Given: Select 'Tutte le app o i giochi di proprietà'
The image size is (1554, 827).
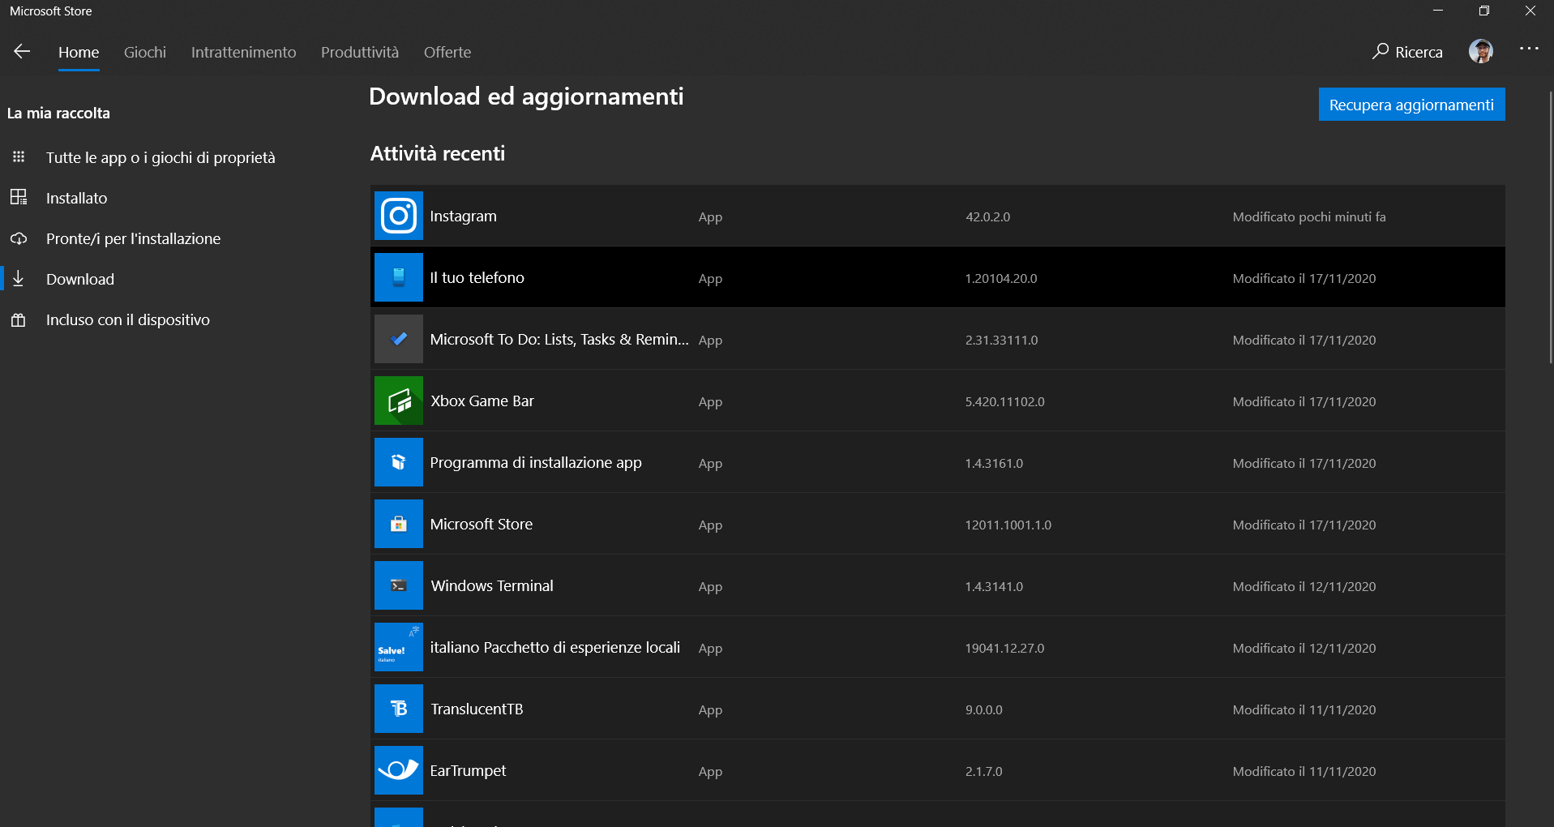Looking at the screenshot, I should (161, 157).
